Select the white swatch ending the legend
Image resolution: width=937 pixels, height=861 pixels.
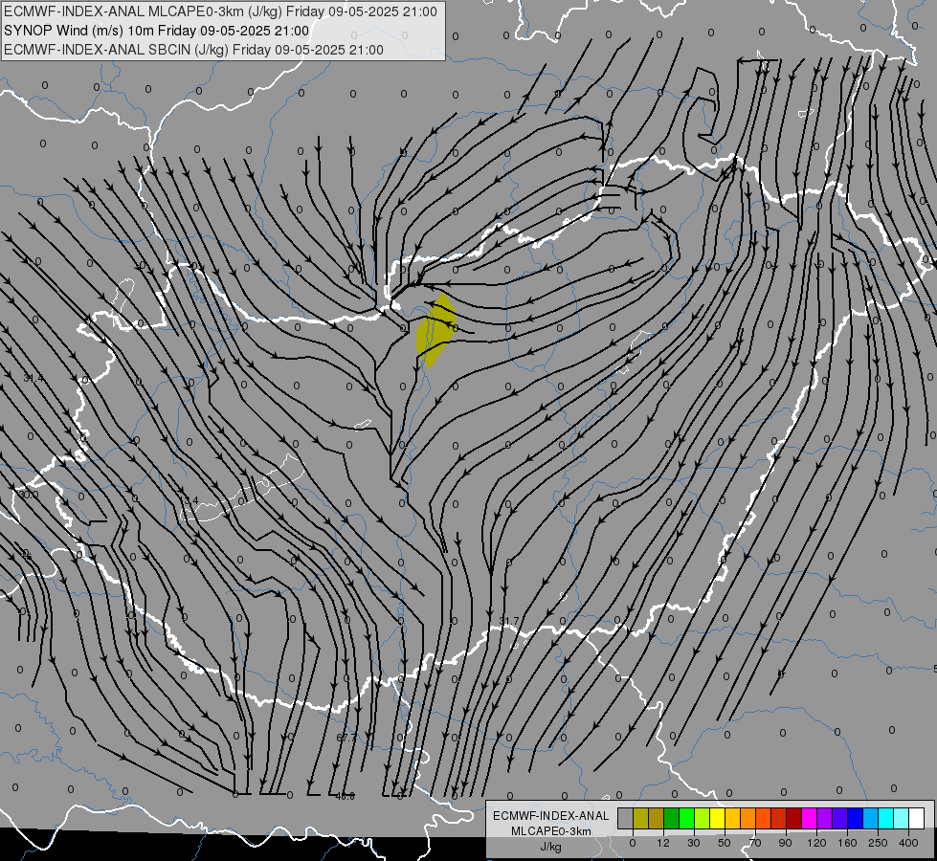pyautogui.click(x=917, y=818)
